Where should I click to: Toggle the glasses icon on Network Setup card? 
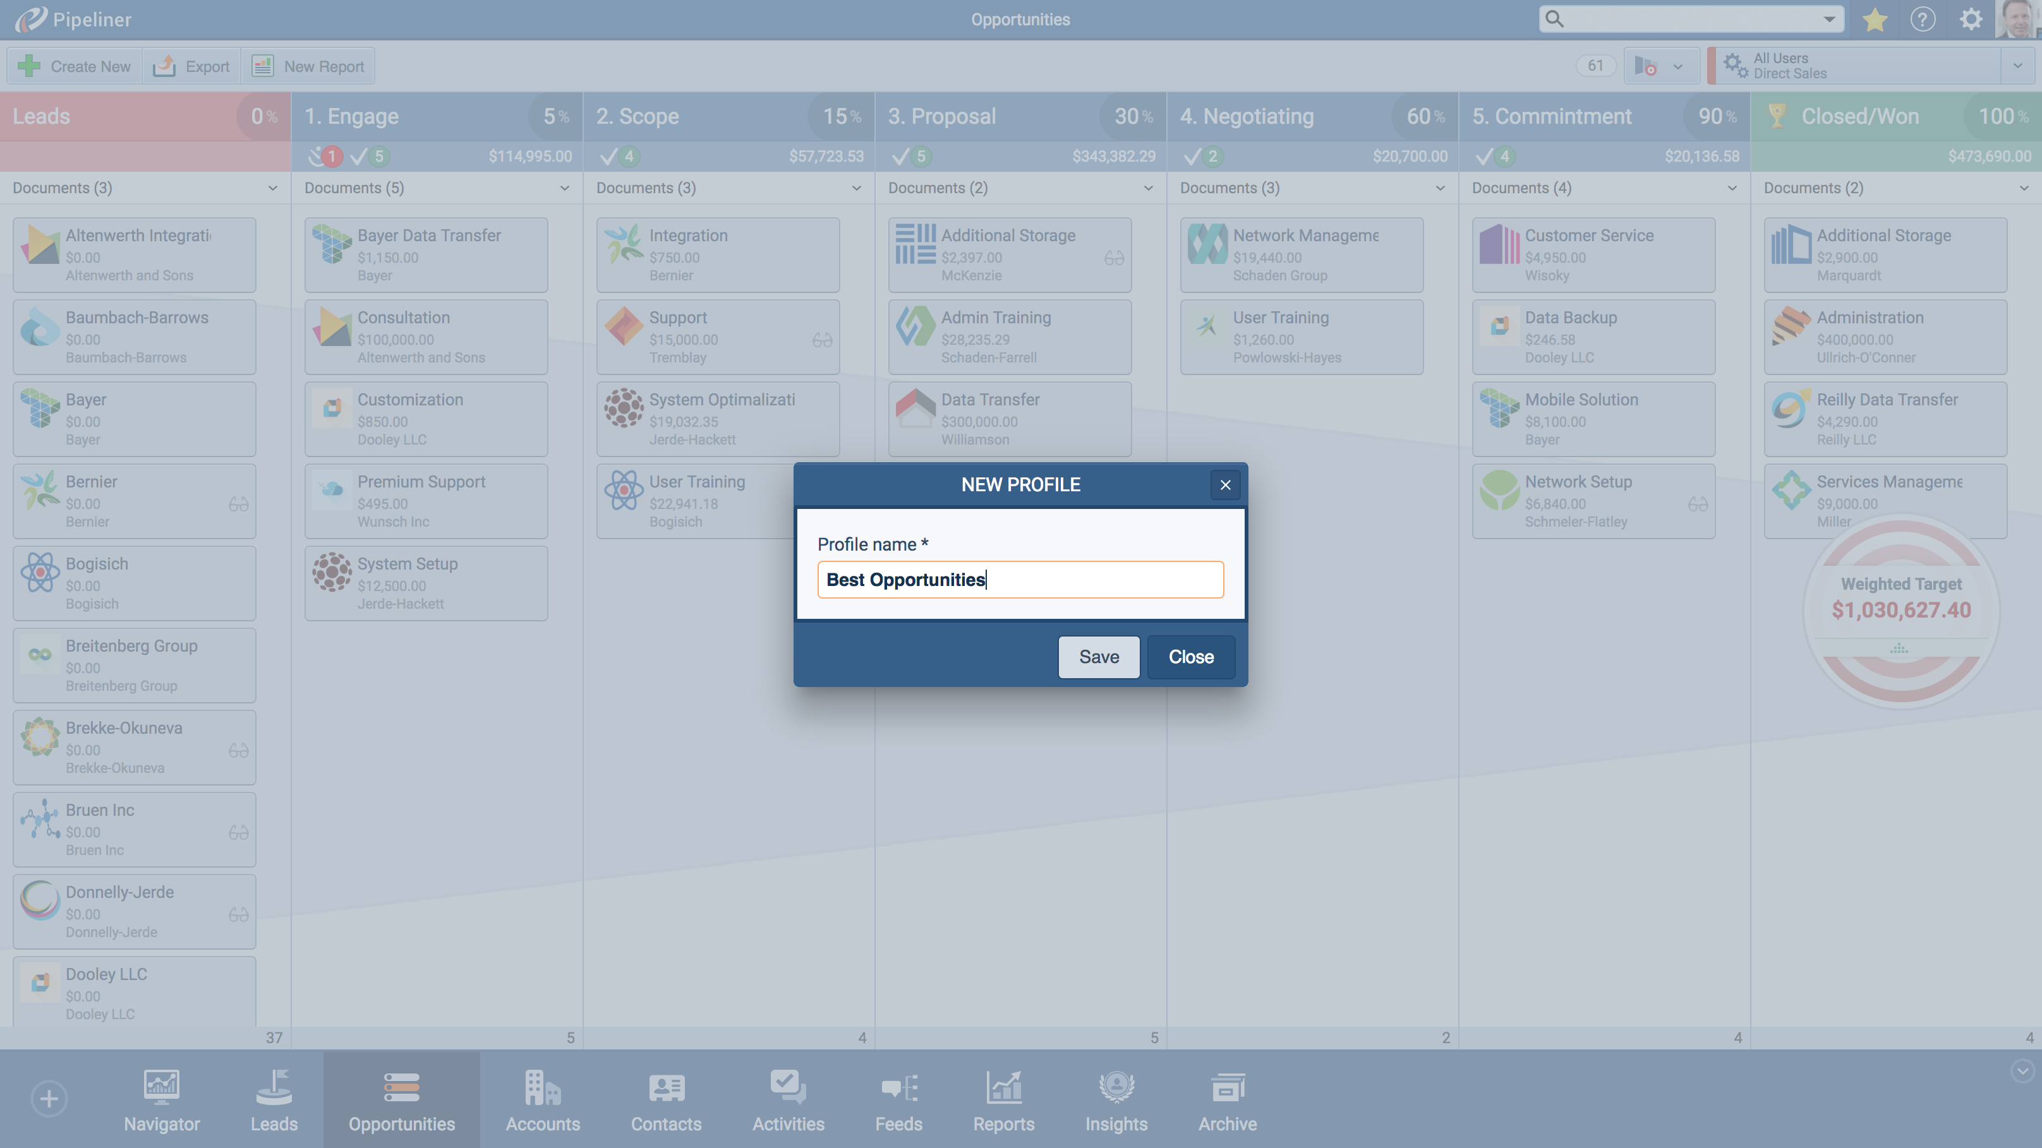[x=1697, y=504]
